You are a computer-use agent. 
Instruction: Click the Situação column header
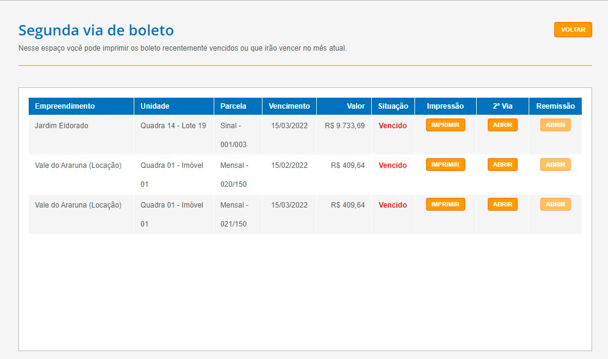(393, 106)
